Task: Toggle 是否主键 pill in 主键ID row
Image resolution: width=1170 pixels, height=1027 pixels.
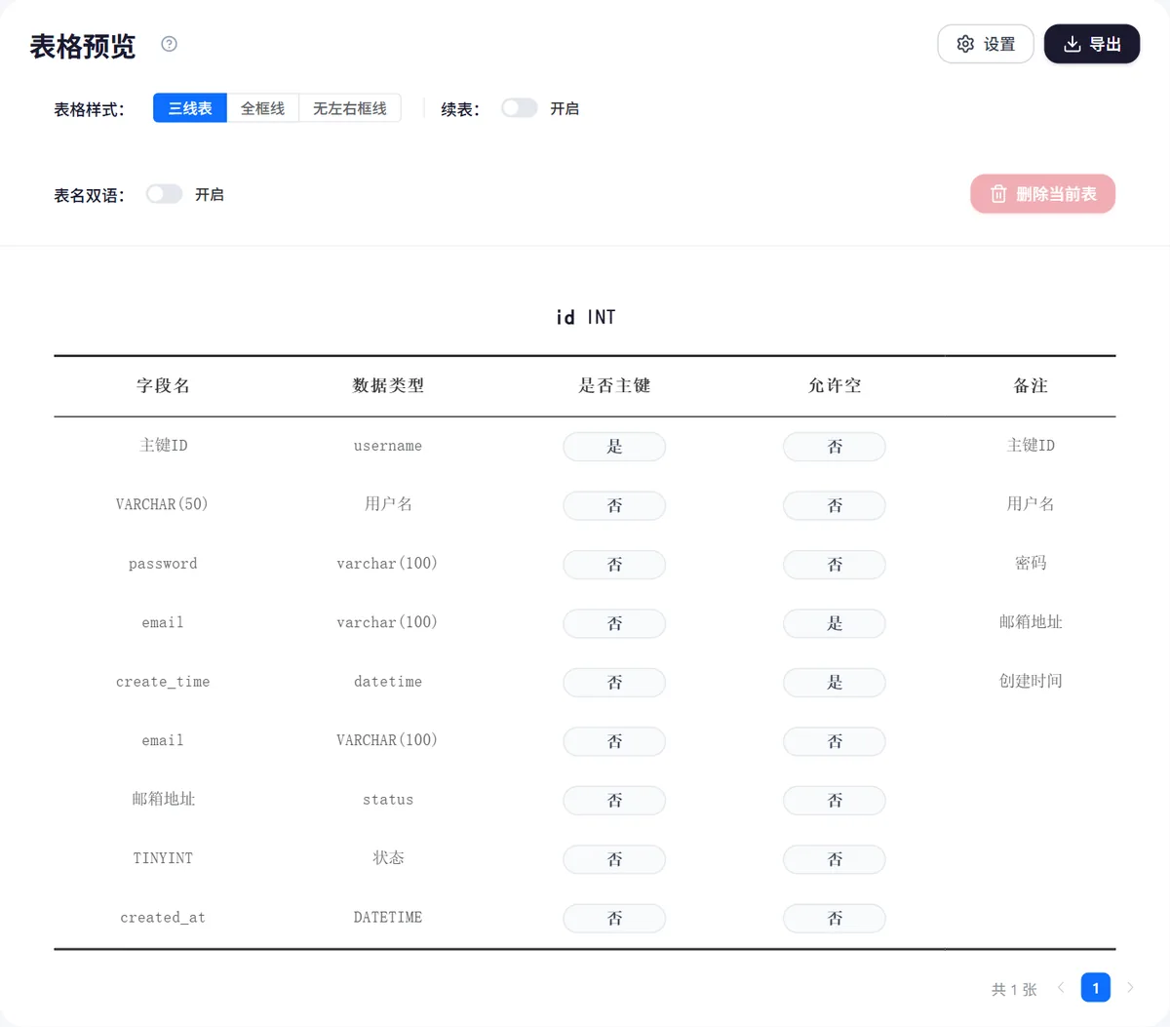Action: pyautogui.click(x=614, y=447)
